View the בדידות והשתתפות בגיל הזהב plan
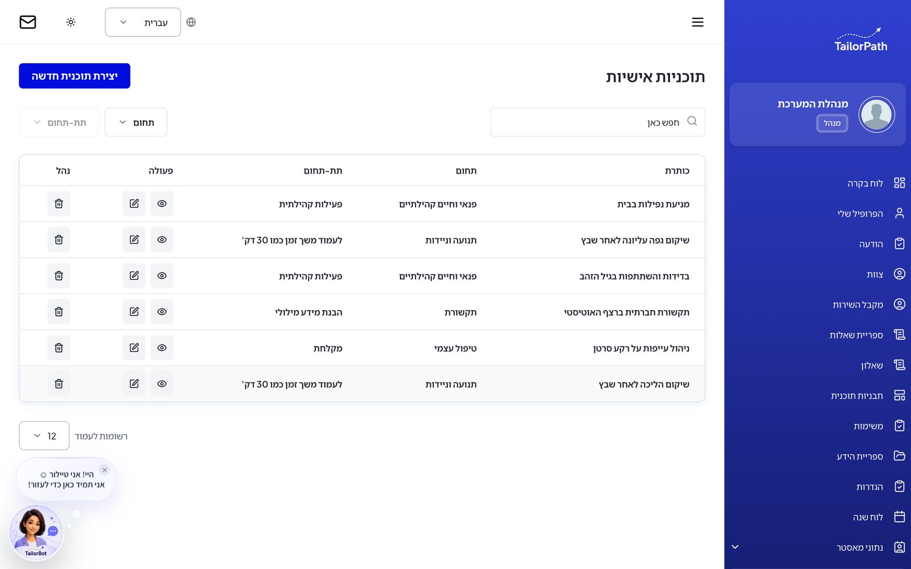 point(162,275)
